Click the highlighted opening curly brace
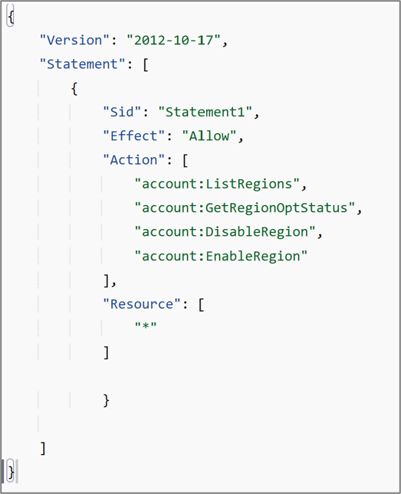 [11, 16]
